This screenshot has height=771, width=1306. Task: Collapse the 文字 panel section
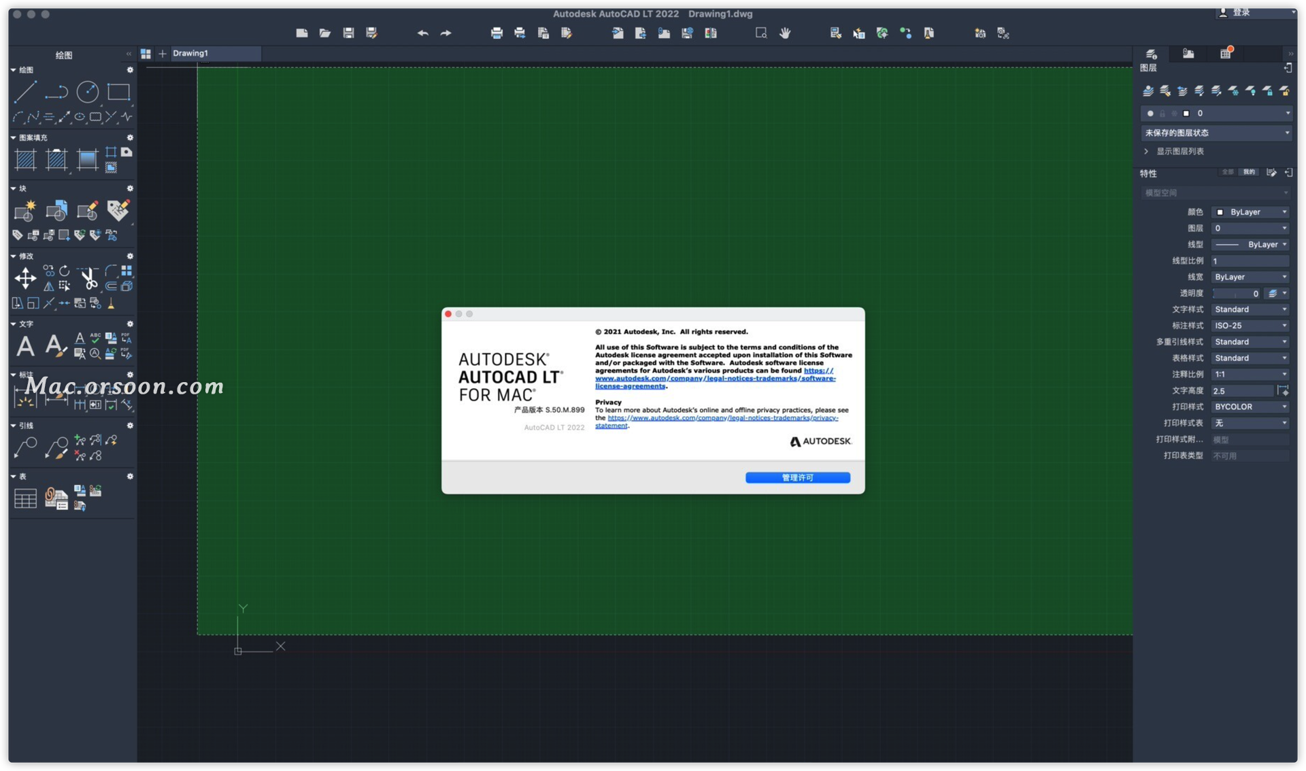tap(14, 324)
